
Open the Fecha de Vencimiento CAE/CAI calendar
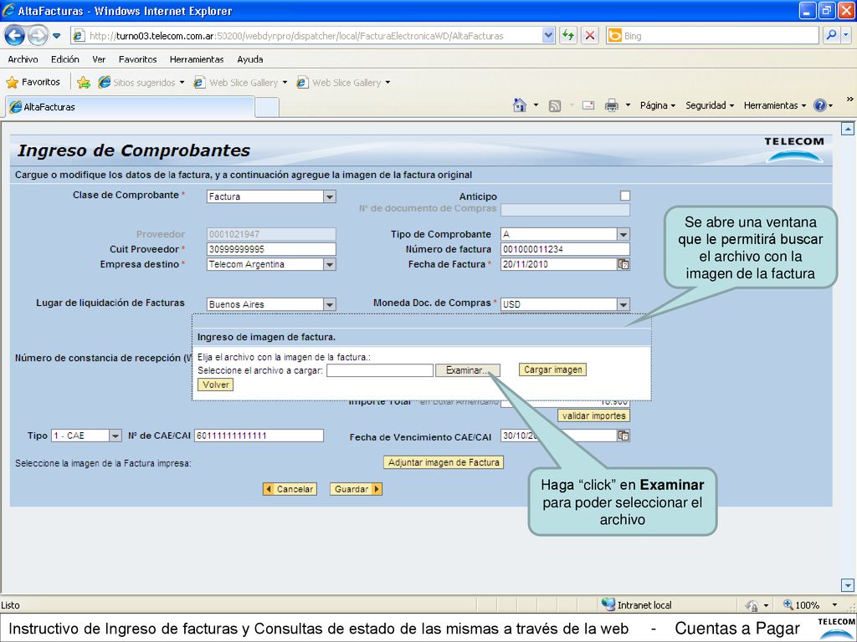[x=623, y=436]
